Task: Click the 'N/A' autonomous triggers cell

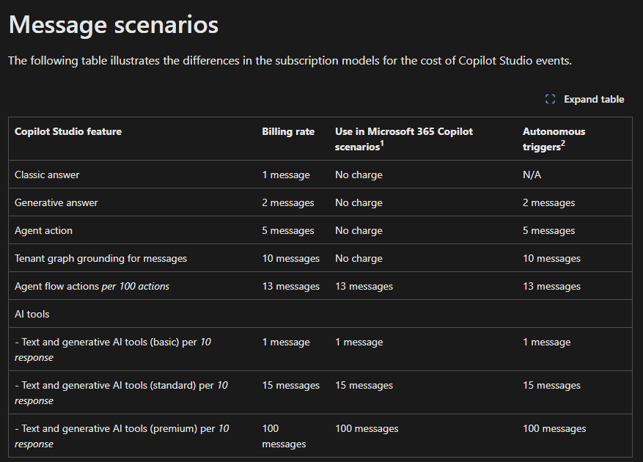Action: click(x=532, y=175)
